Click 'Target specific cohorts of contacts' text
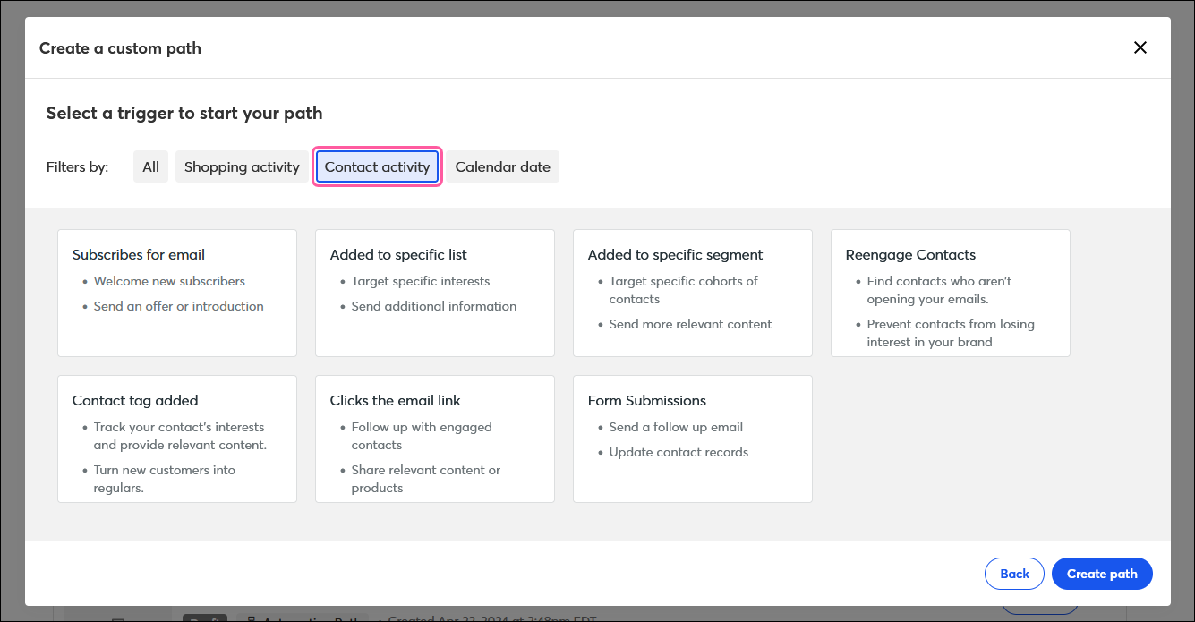The width and height of the screenshot is (1195, 622). pyautogui.click(x=684, y=290)
